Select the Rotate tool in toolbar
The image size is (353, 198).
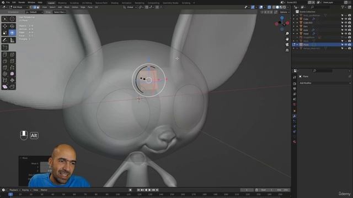(12, 26)
